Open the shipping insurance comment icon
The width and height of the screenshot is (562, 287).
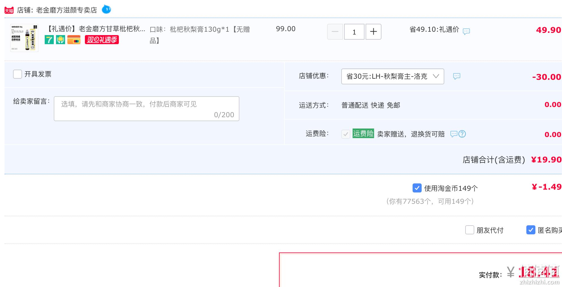coord(454,134)
